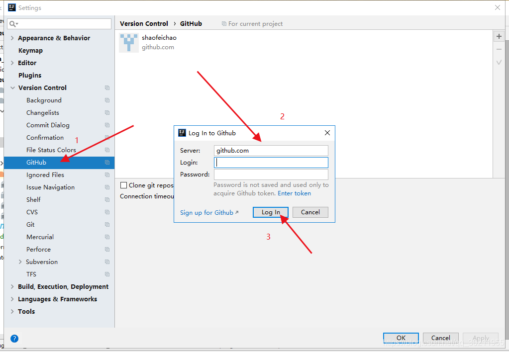Screen dimensions: 509x352
Task: Click the add account plus icon
Action: [499, 36]
